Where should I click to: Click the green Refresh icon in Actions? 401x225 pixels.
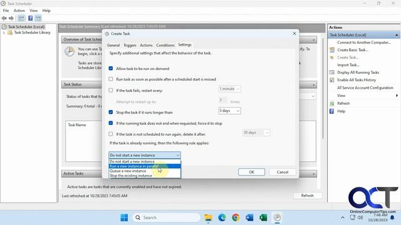coord(332,104)
